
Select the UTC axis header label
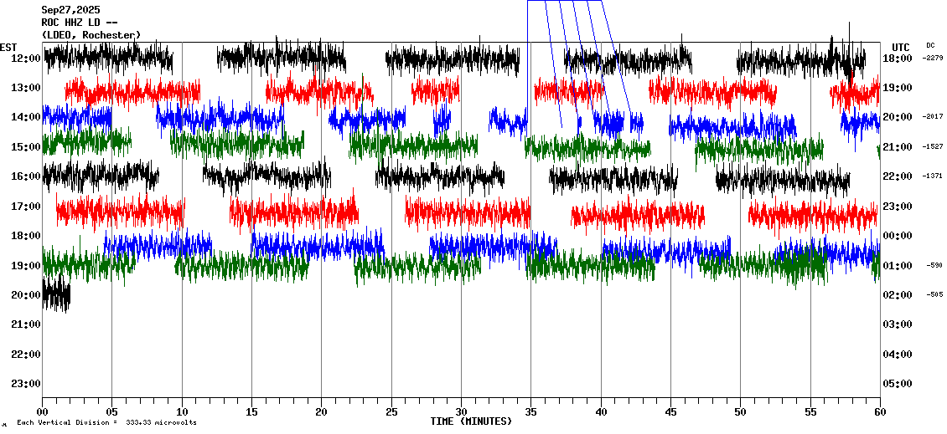(x=901, y=47)
